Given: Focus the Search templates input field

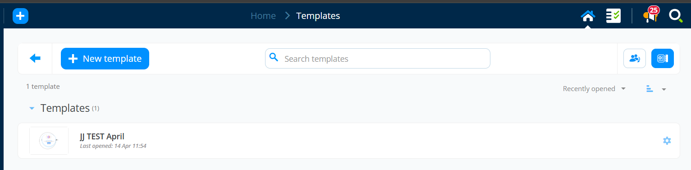Looking at the screenshot, I should 378,59.
